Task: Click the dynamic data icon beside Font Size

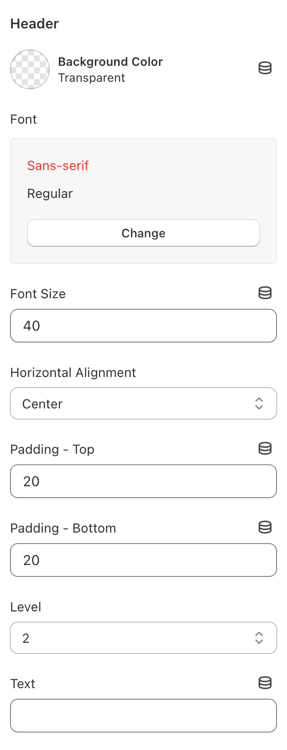Action: (x=265, y=293)
